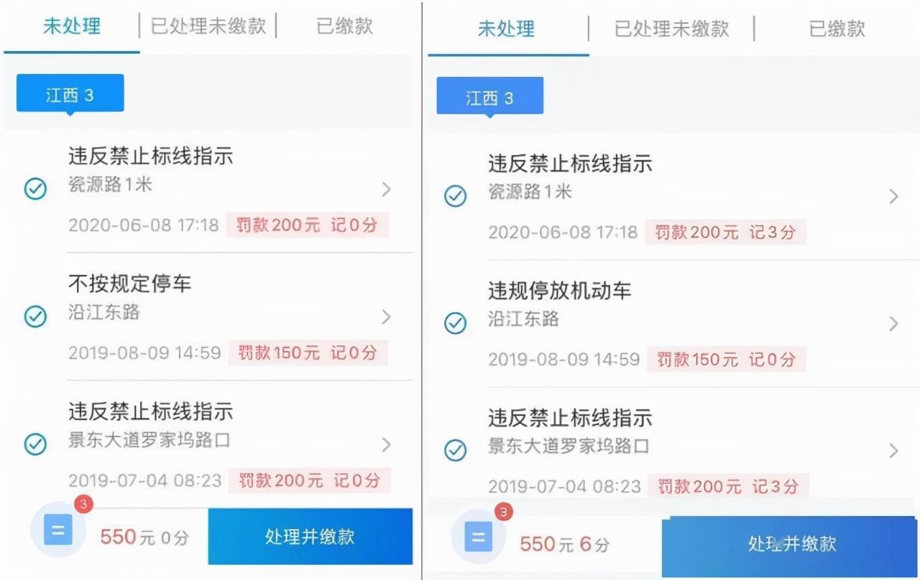Expand left 景东大道罗家坞路口 chevron arrow

(x=387, y=444)
